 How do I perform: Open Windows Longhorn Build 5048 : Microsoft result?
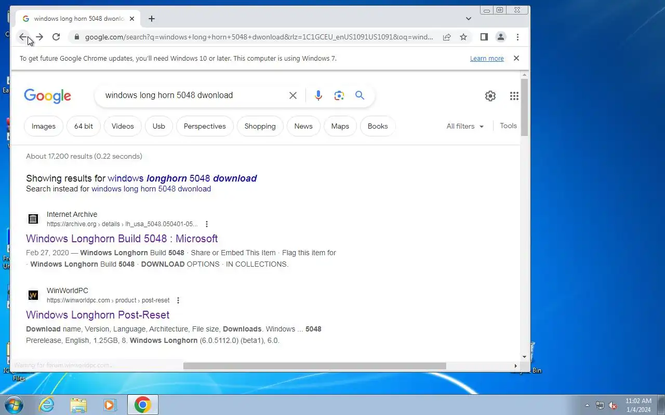(122, 239)
